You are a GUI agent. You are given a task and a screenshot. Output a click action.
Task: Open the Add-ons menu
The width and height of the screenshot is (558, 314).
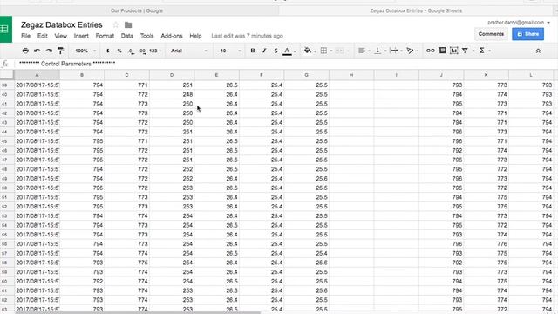[172, 36]
